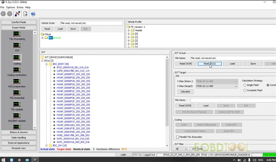Expand the [1] vehicle profile node
The image size is (276, 162).
click(x=128, y=37)
